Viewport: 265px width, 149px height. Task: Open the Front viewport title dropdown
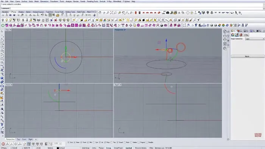[11, 85]
